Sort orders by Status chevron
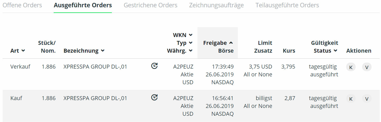Viewport: 381px width, 122px height. [335, 51]
